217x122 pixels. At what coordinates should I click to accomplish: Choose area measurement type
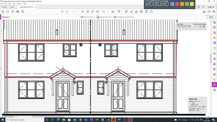203,27
